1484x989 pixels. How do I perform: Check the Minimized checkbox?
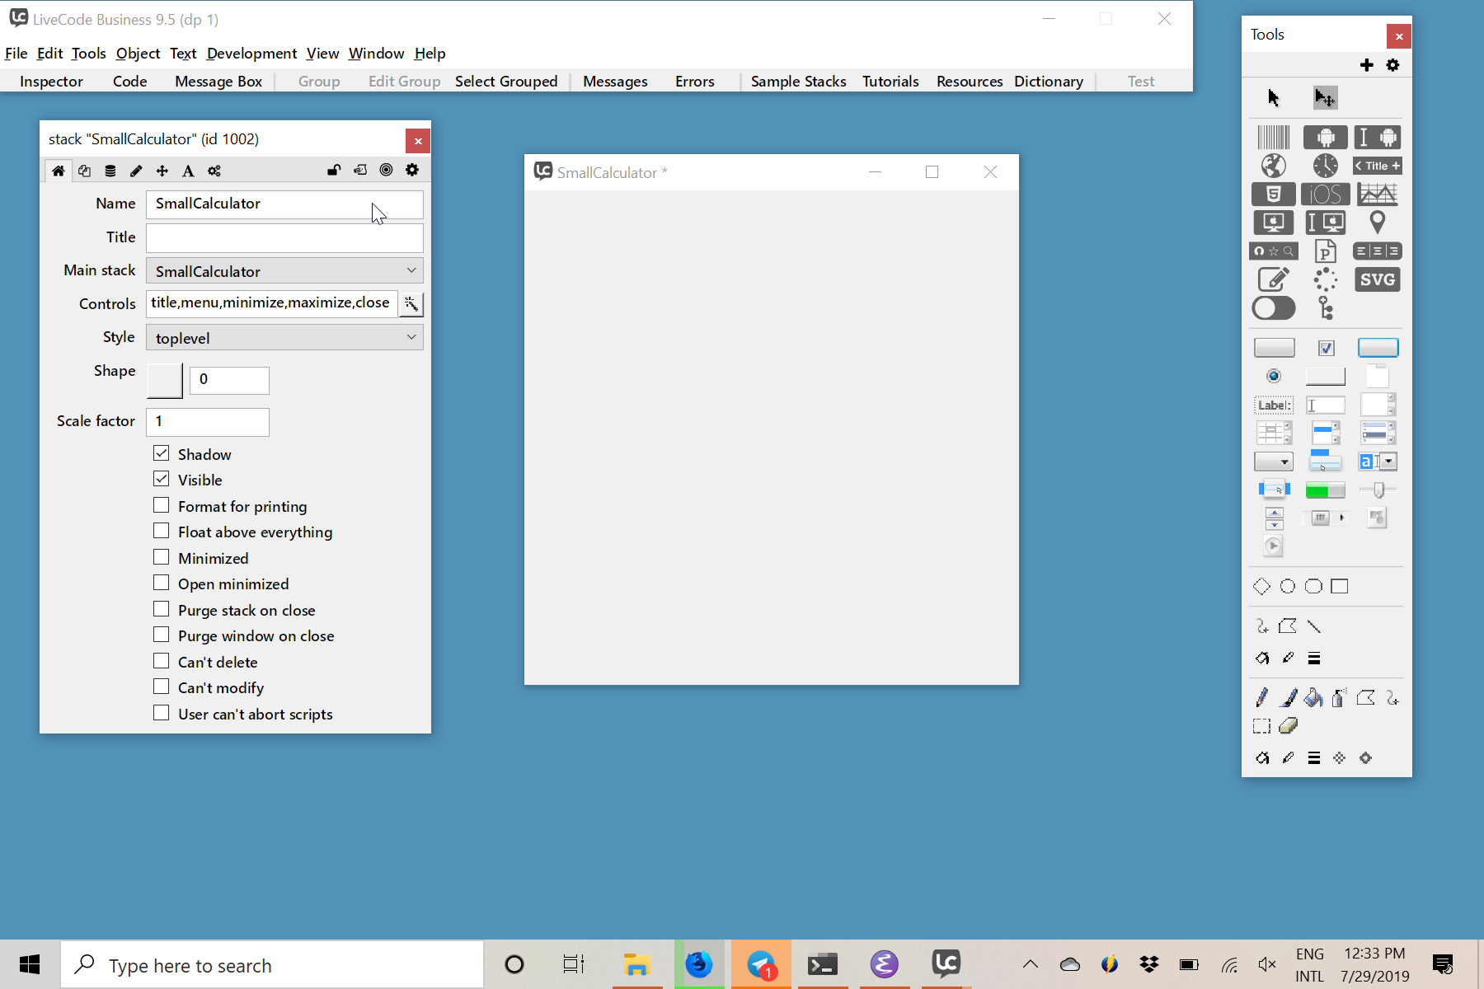click(x=162, y=557)
